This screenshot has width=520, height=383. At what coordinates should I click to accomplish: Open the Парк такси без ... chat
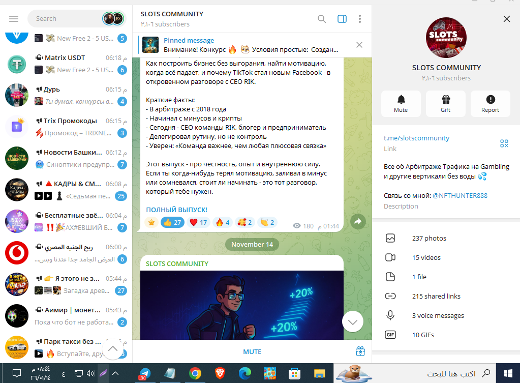pyautogui.click(x=66, y=347)
